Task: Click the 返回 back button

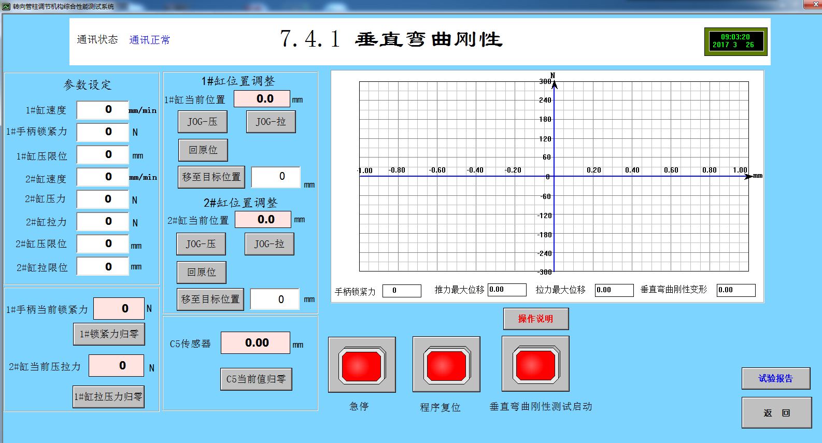Action: [776, 413]
